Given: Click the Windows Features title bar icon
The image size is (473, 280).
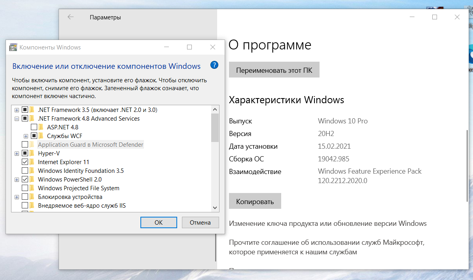Looking at the screenshot, I should coord(13,47).
